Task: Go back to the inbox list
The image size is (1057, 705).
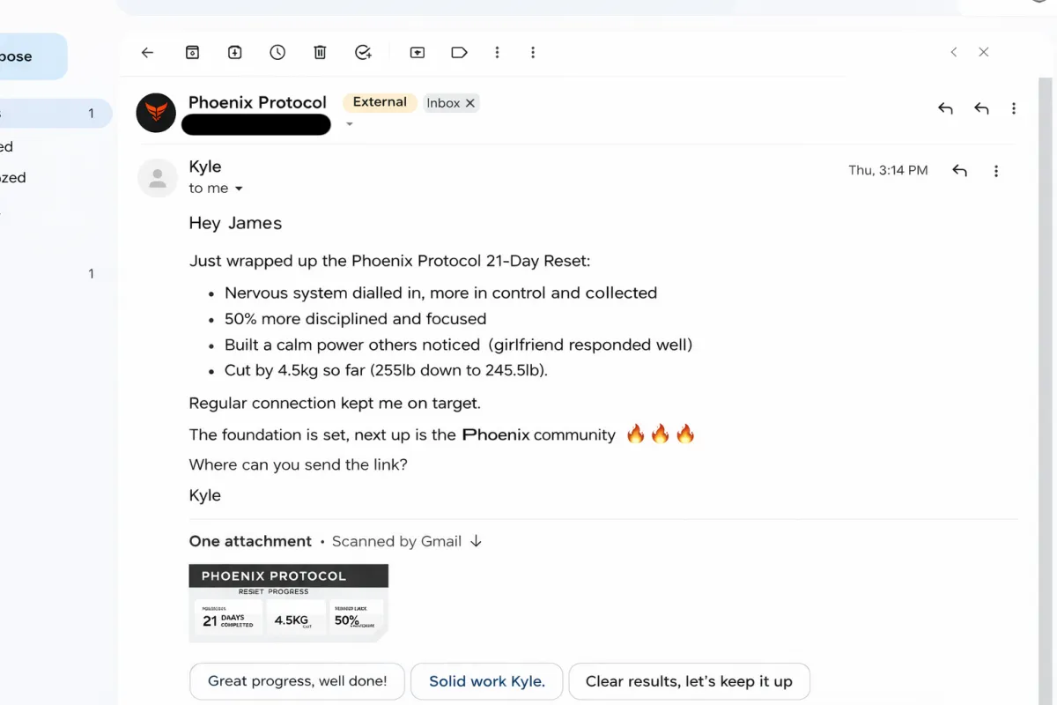Action: 147,53
